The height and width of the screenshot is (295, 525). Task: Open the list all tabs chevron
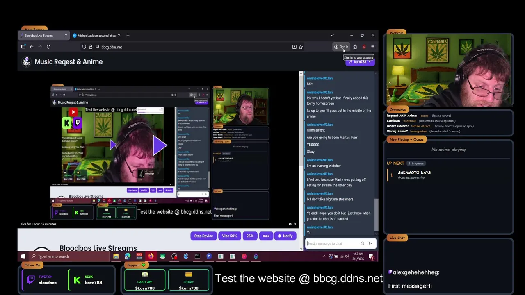click(332, 36)
